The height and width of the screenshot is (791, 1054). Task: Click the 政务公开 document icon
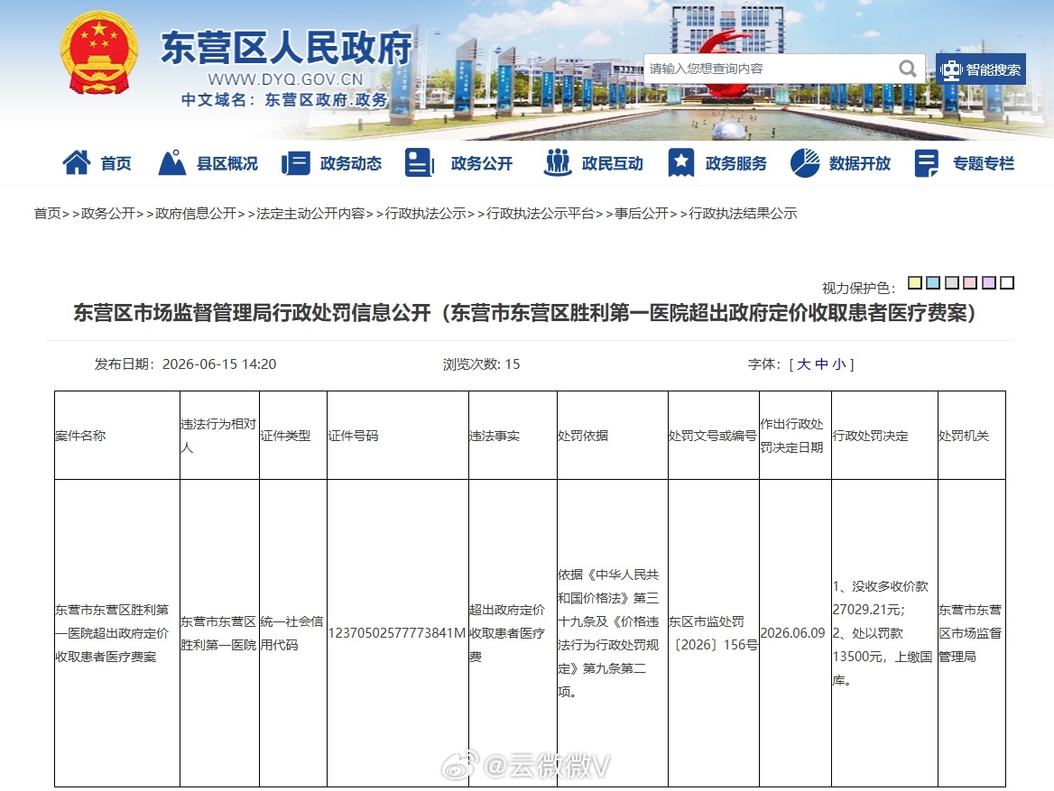(x=420, y=162)
